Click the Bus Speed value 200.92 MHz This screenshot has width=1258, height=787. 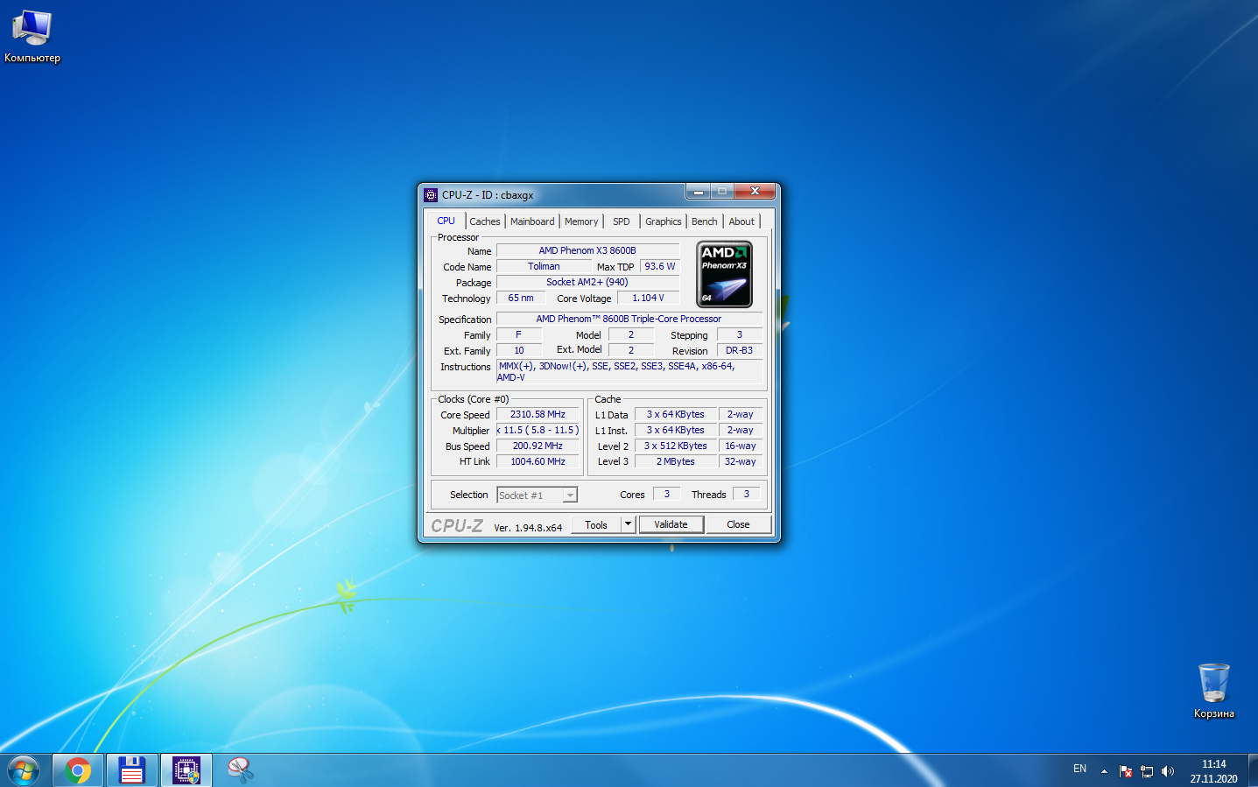click(538, 446)
